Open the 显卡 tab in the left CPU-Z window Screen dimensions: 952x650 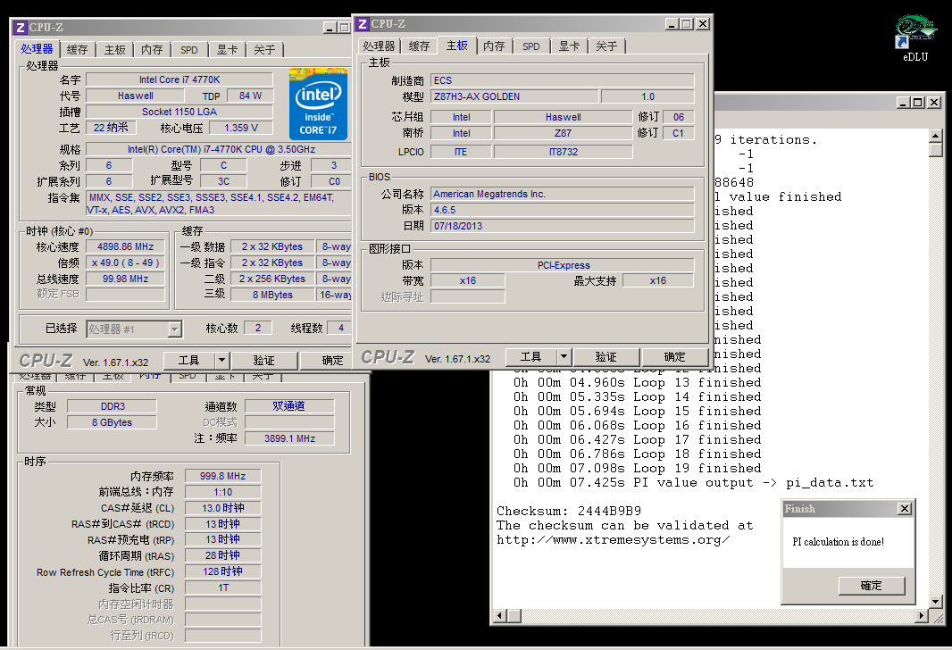(x=227, y=50)
